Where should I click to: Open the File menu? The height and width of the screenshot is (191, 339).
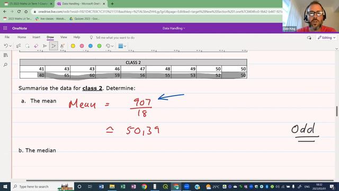coord(7,37)
